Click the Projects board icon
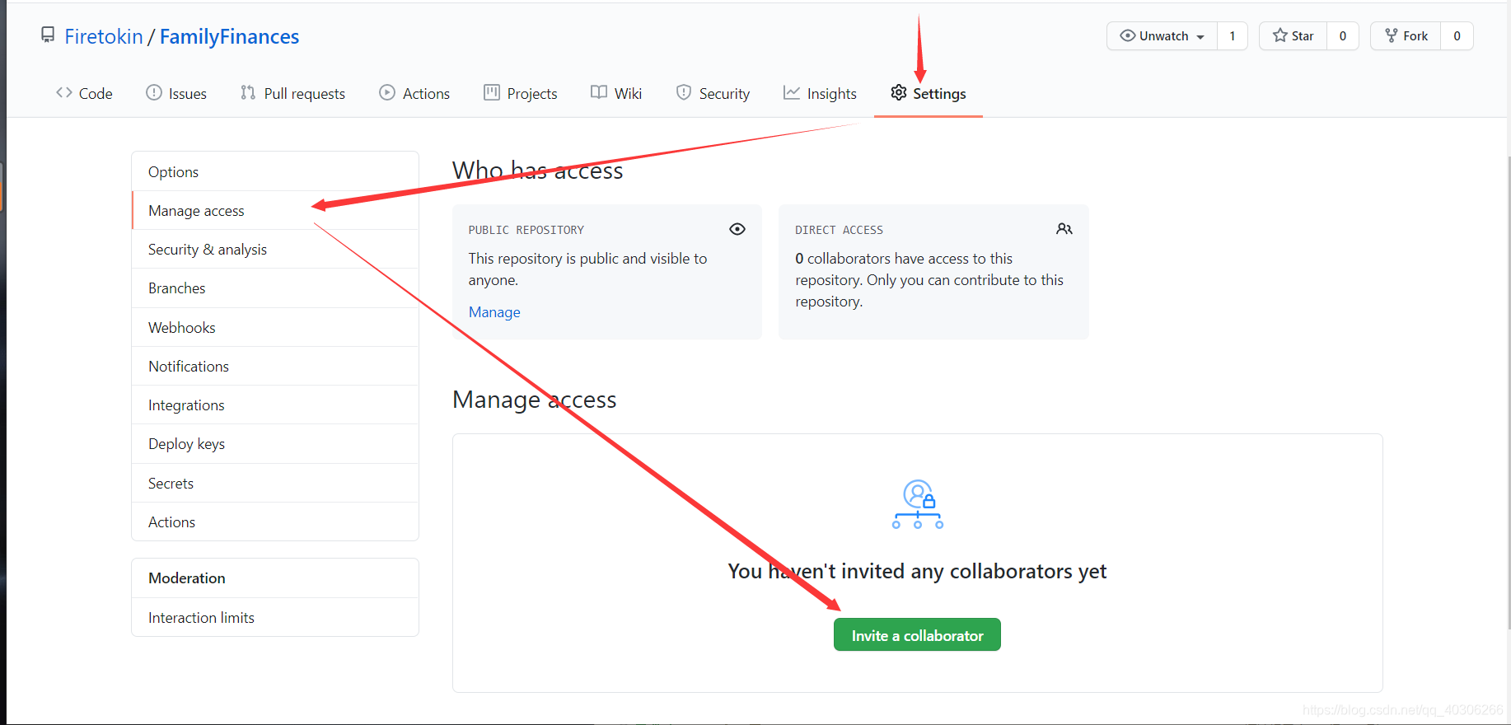Image resolution: width=1511 pixels, height=725 pixels. [x=492, y=92]
